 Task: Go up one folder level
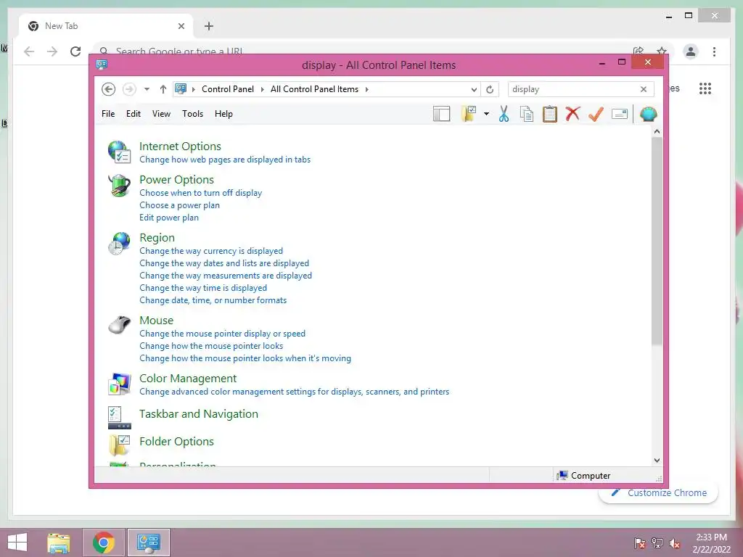click(163, 89)
